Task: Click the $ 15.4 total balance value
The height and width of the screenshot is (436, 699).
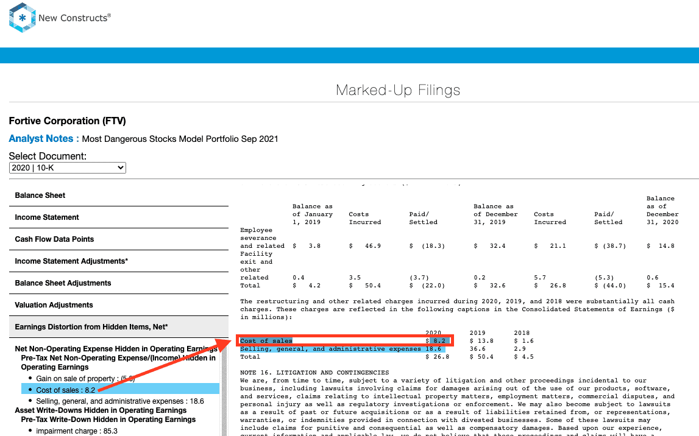Action: pos(661,286)
